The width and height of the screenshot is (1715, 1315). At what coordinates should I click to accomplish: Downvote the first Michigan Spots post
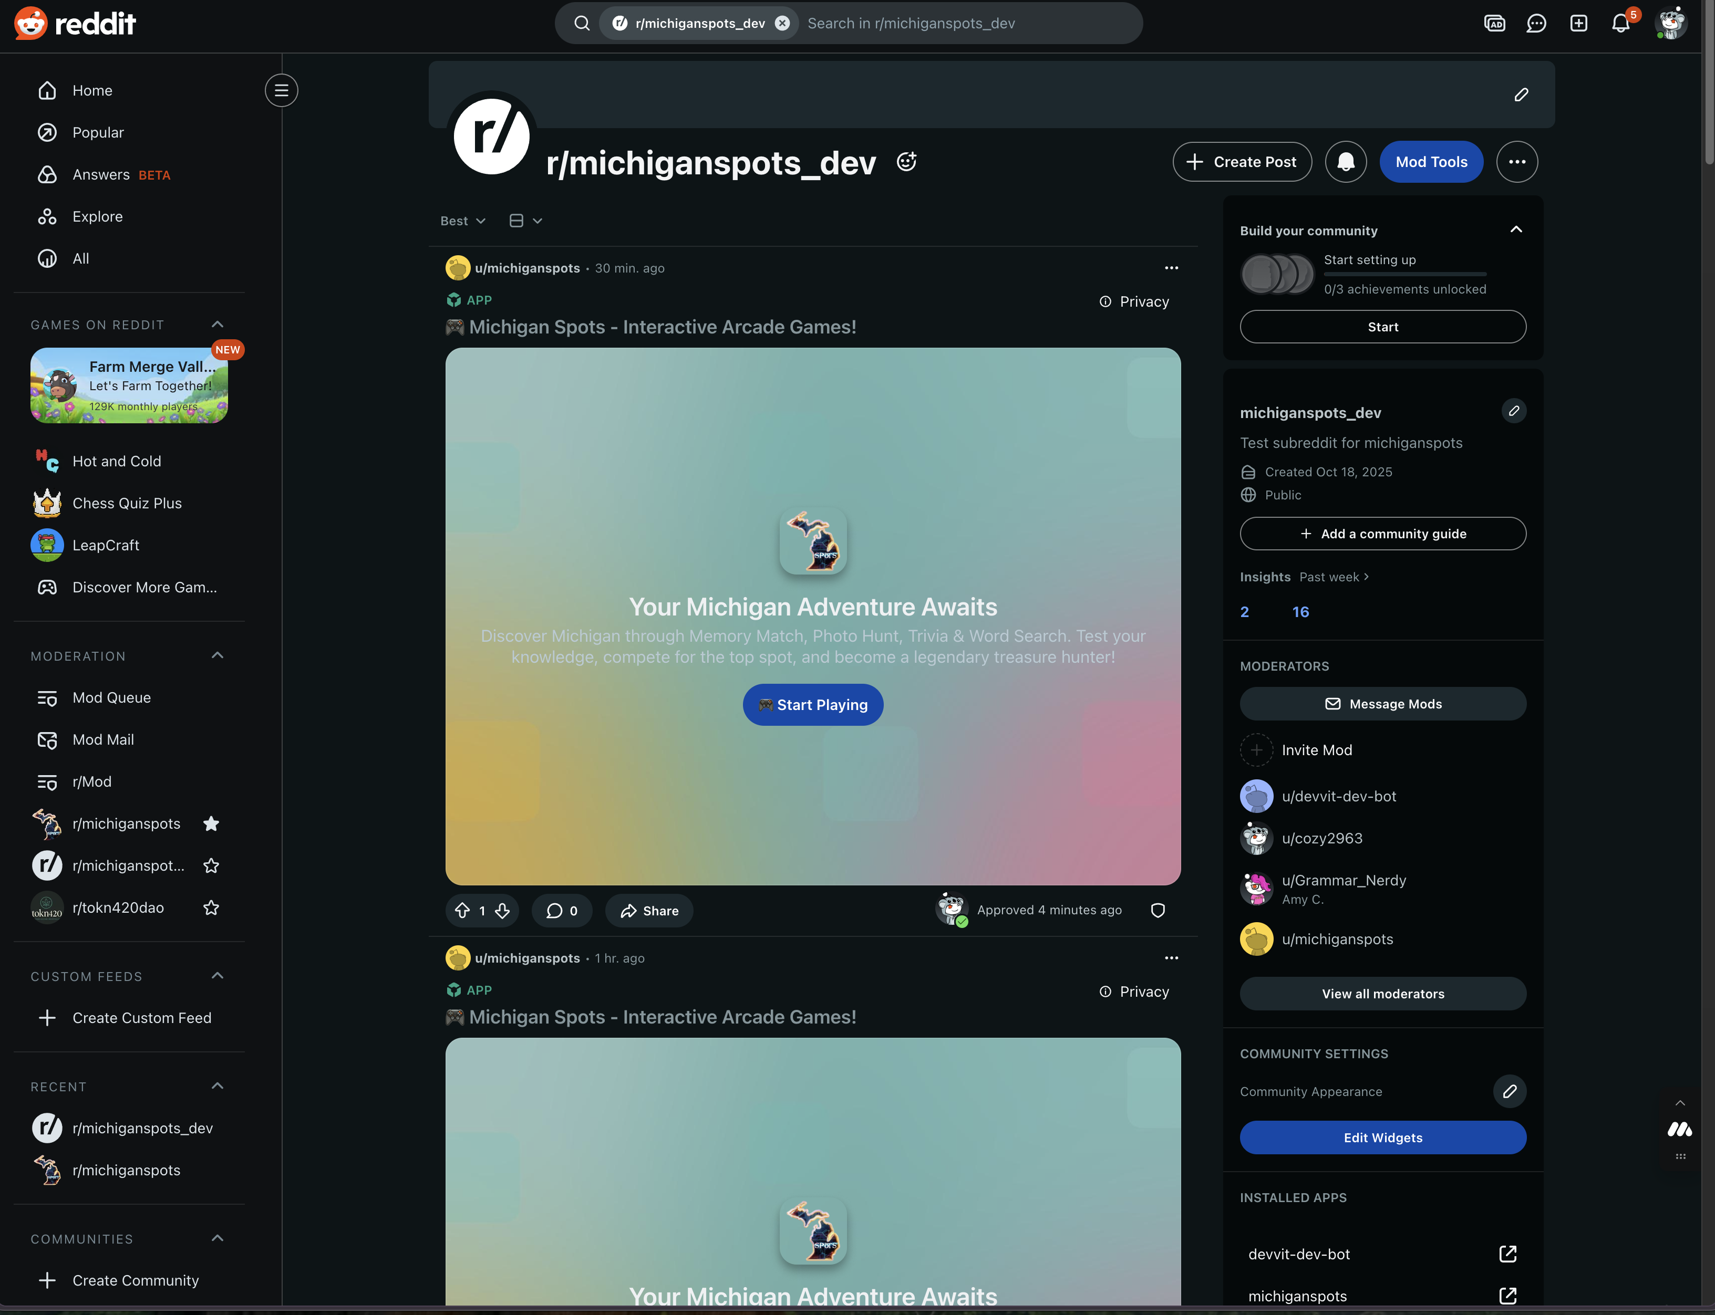pos(503,910)
